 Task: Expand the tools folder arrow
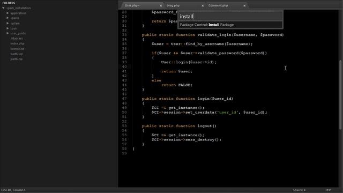coord(8,28)
